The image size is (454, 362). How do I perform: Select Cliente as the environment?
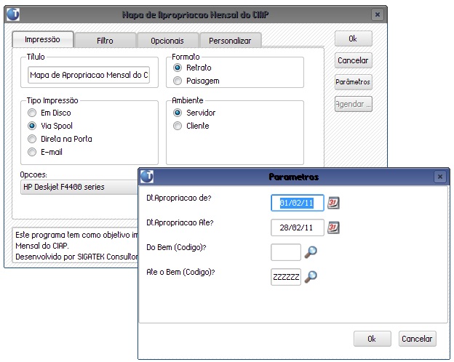(x=178, y=126)
